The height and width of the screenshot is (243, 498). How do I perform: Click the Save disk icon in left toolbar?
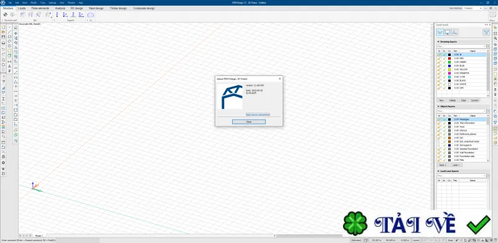click(x=4, y=37)
